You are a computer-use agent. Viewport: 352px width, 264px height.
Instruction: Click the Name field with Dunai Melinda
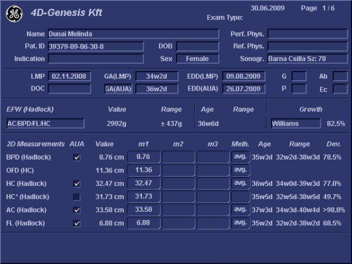(x=133, y=34)
